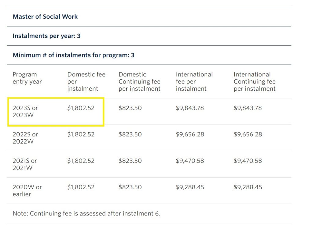Click the 2021S or 2021W row label
Screen dimensions: 313x228
[25, 164]
